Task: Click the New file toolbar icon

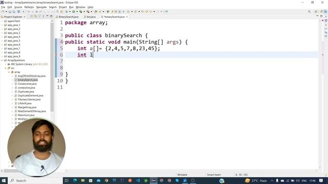Action: coord(3,12)
